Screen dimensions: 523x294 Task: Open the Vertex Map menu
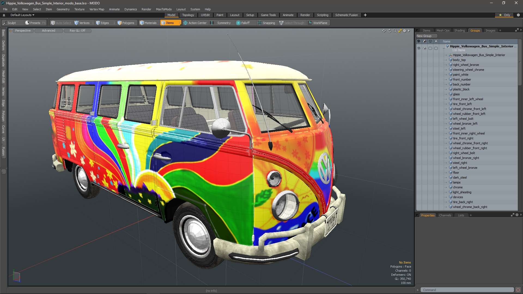[97, 9]
